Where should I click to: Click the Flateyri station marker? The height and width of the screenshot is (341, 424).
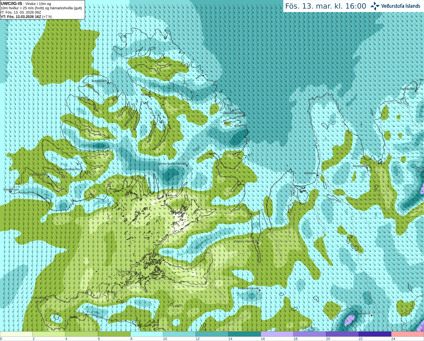88,99
